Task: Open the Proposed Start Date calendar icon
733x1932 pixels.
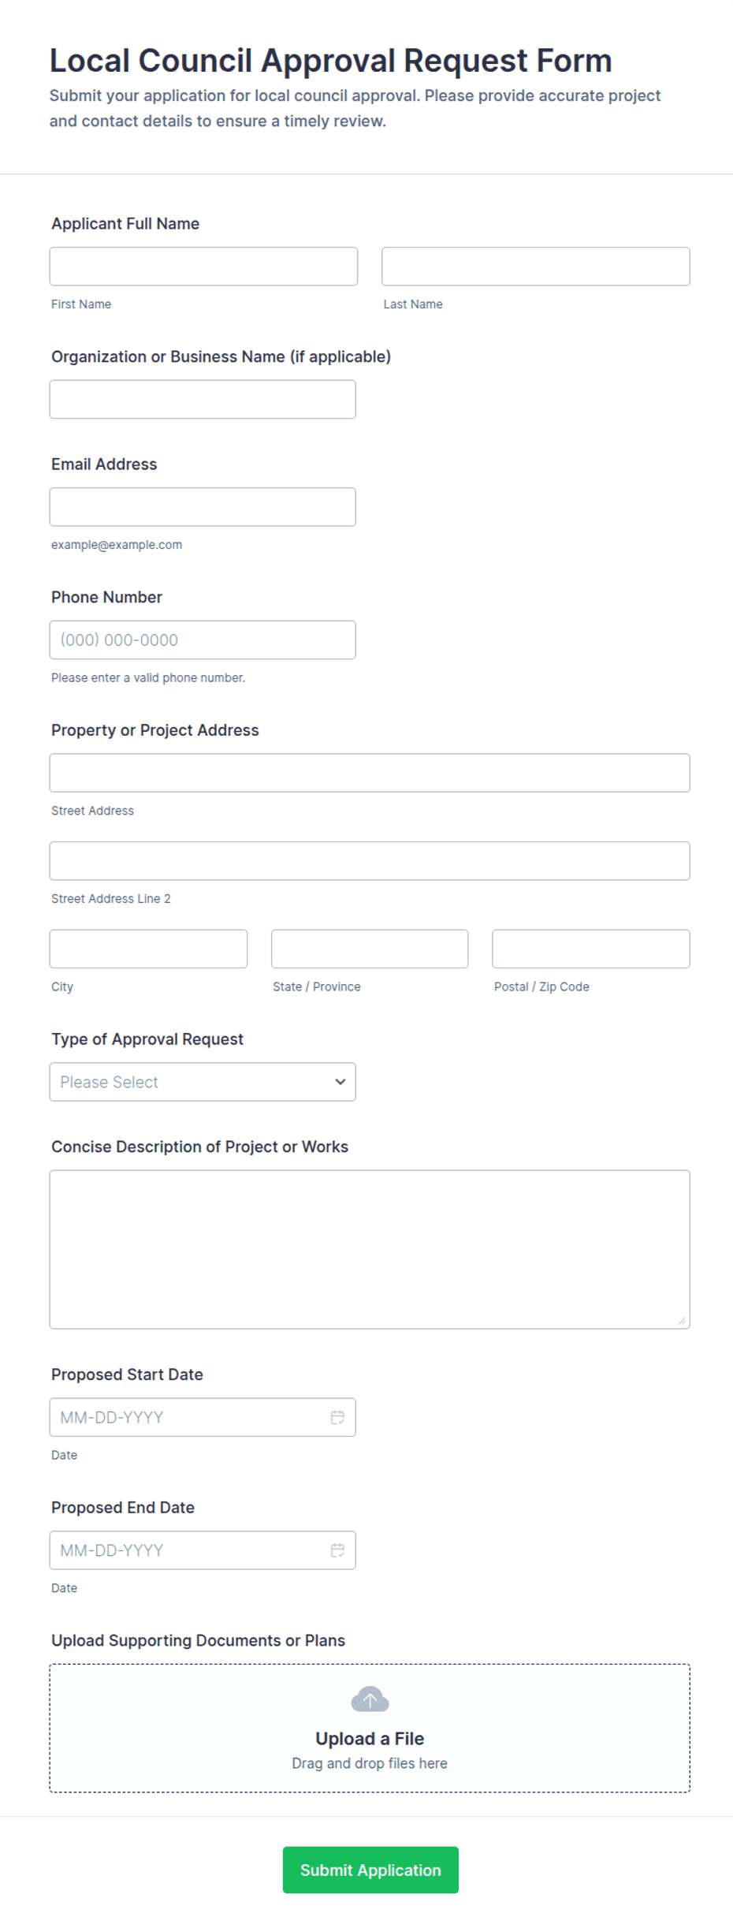Action: click(x=337, y=1417)
